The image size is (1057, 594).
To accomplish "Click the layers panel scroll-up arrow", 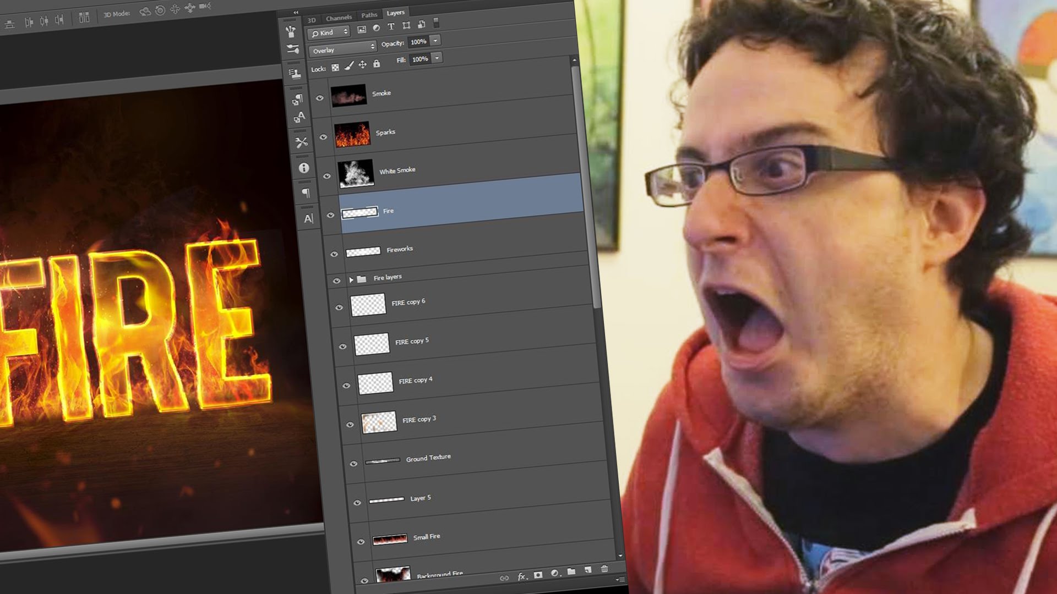I will [x=574, y=59].
